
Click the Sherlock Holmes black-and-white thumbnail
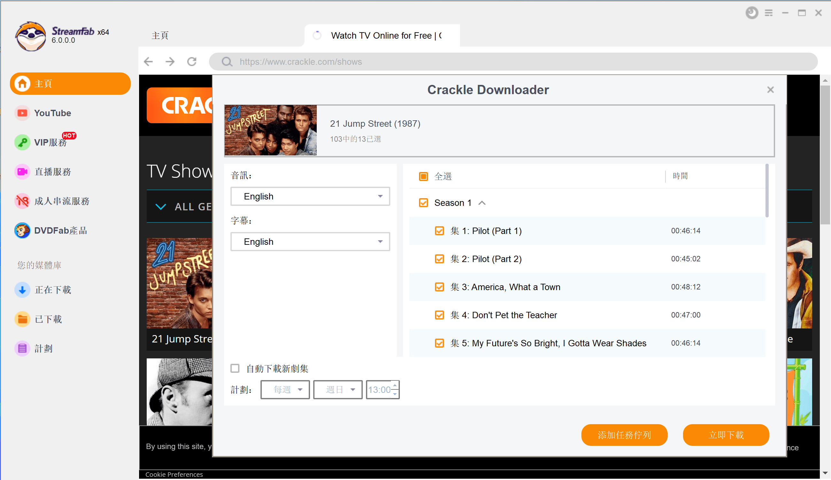coord(179,392)
